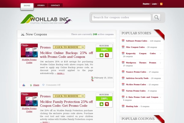
Task: Click the Login link
Action: pyautogui.click(x=154, y=4)
